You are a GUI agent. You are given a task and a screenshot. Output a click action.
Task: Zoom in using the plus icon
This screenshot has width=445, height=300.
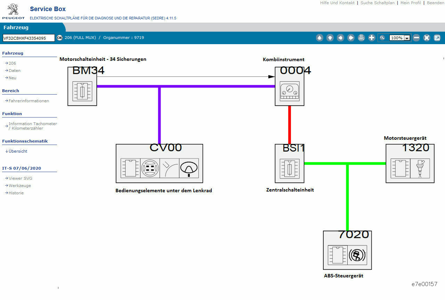[x=372, y=38]
